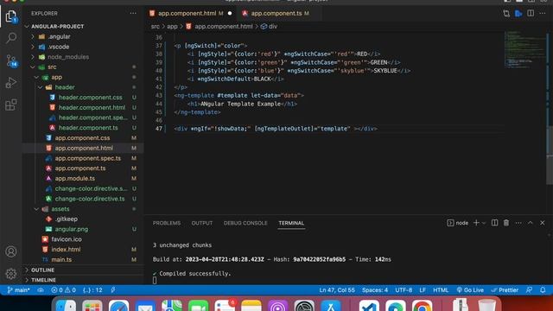Open header.component.ts file

tap(88, 128)
